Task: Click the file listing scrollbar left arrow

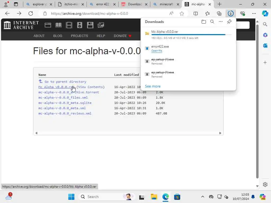Action: point(36,133)
